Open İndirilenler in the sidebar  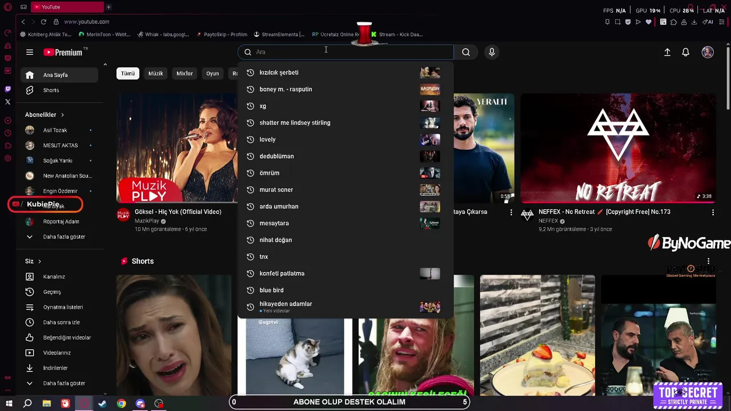pos(59,368)
